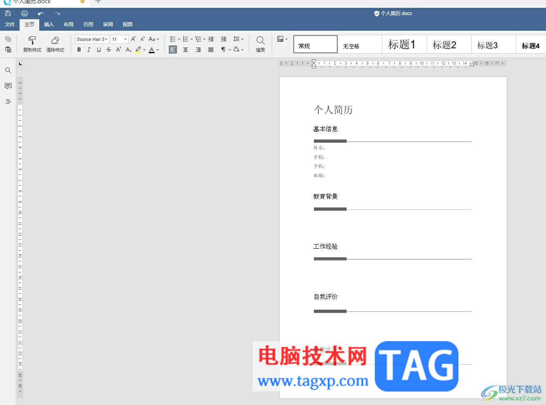Apply the 标题2 style
Screen dimensions: 546x405
click(x=449, y=44)
